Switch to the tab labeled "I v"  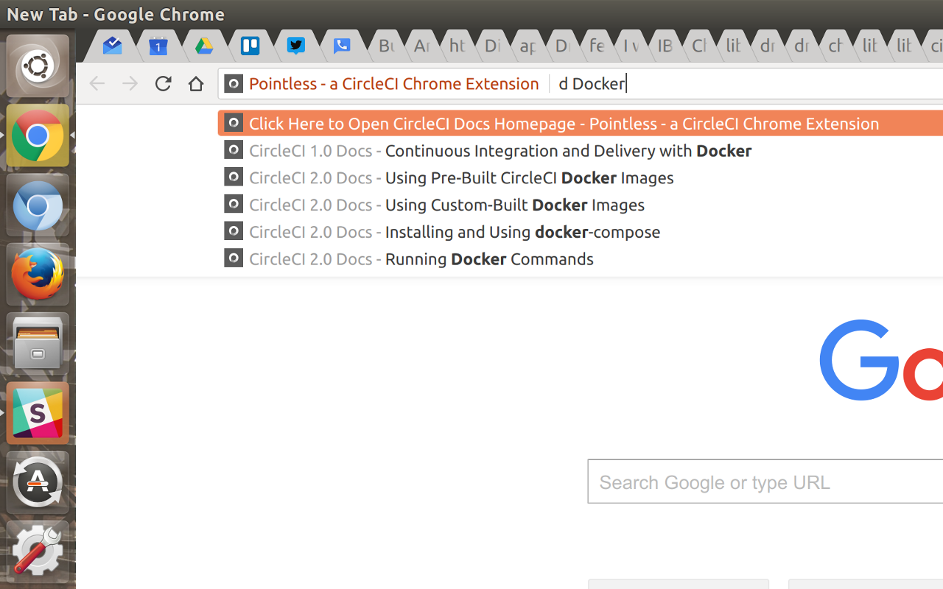pos(631,46)
